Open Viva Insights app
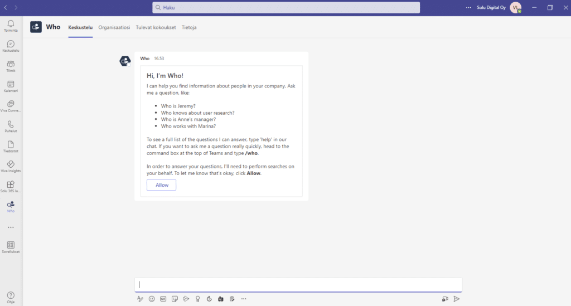The height and width of the screenshot is (306, 571). coord(11,166)
